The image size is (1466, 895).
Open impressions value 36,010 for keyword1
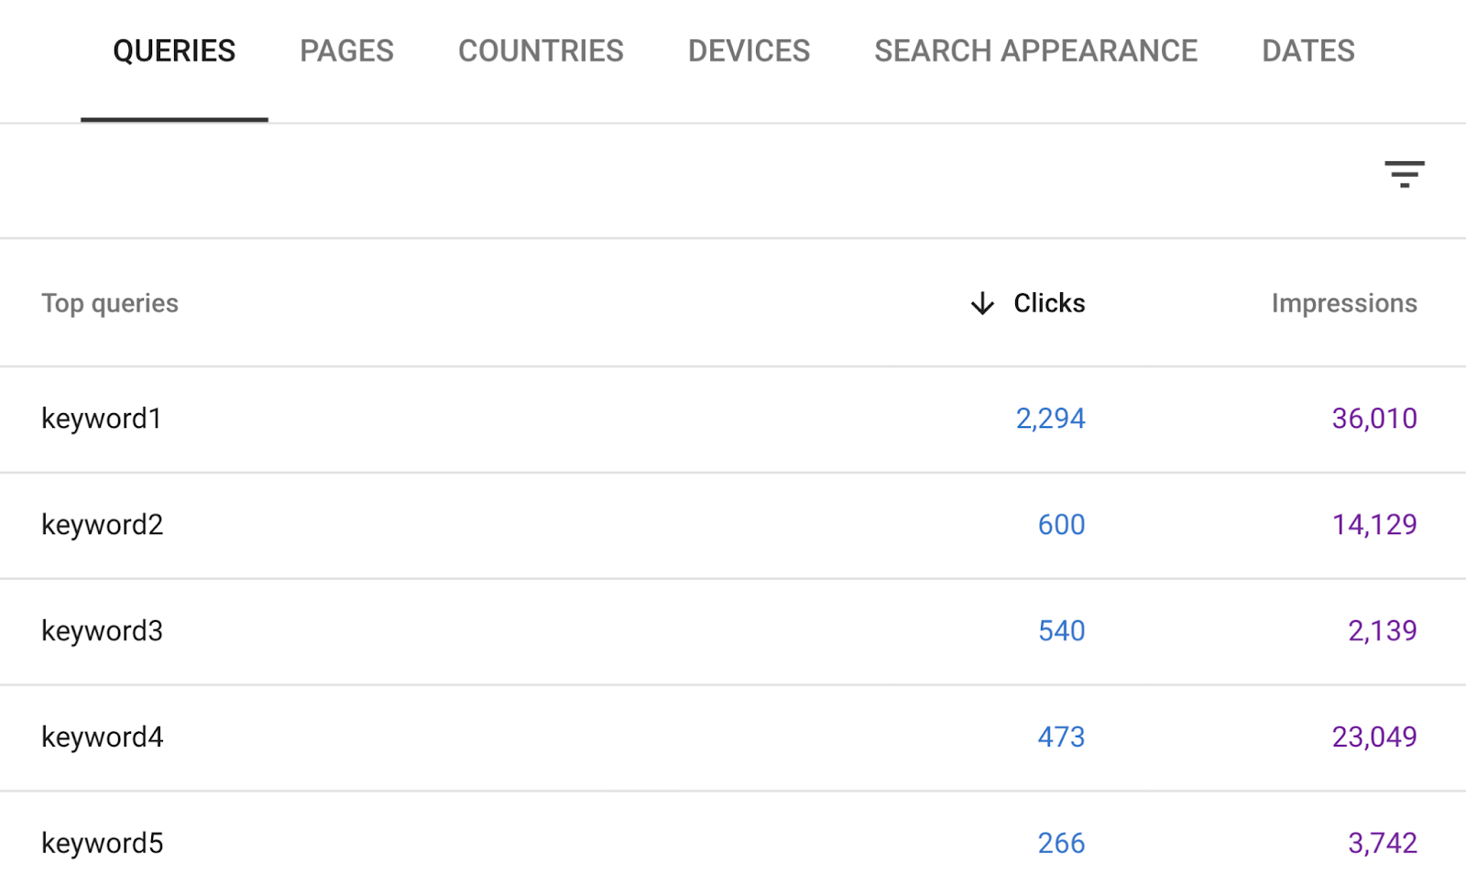point(1373,419)
